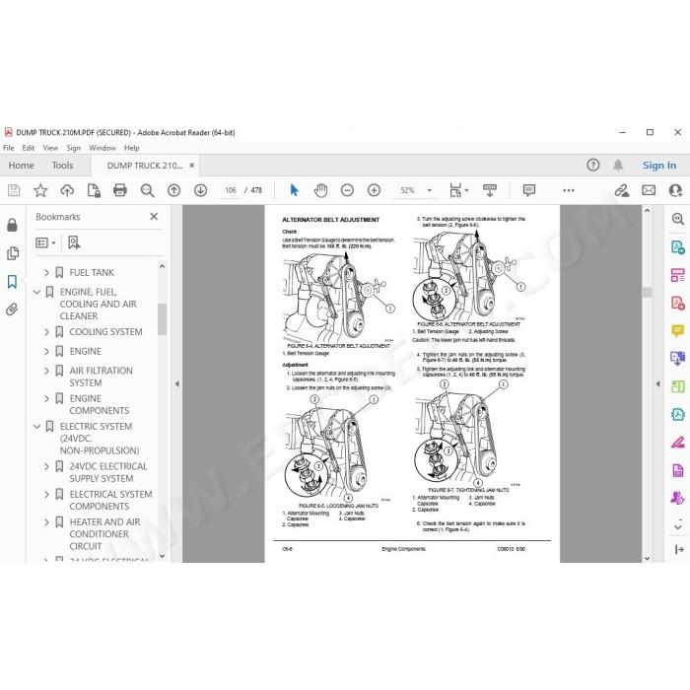Close the DUMP TRUCK 210 document tab
This screenshot has width=690, height=690.
click(192, 166)
